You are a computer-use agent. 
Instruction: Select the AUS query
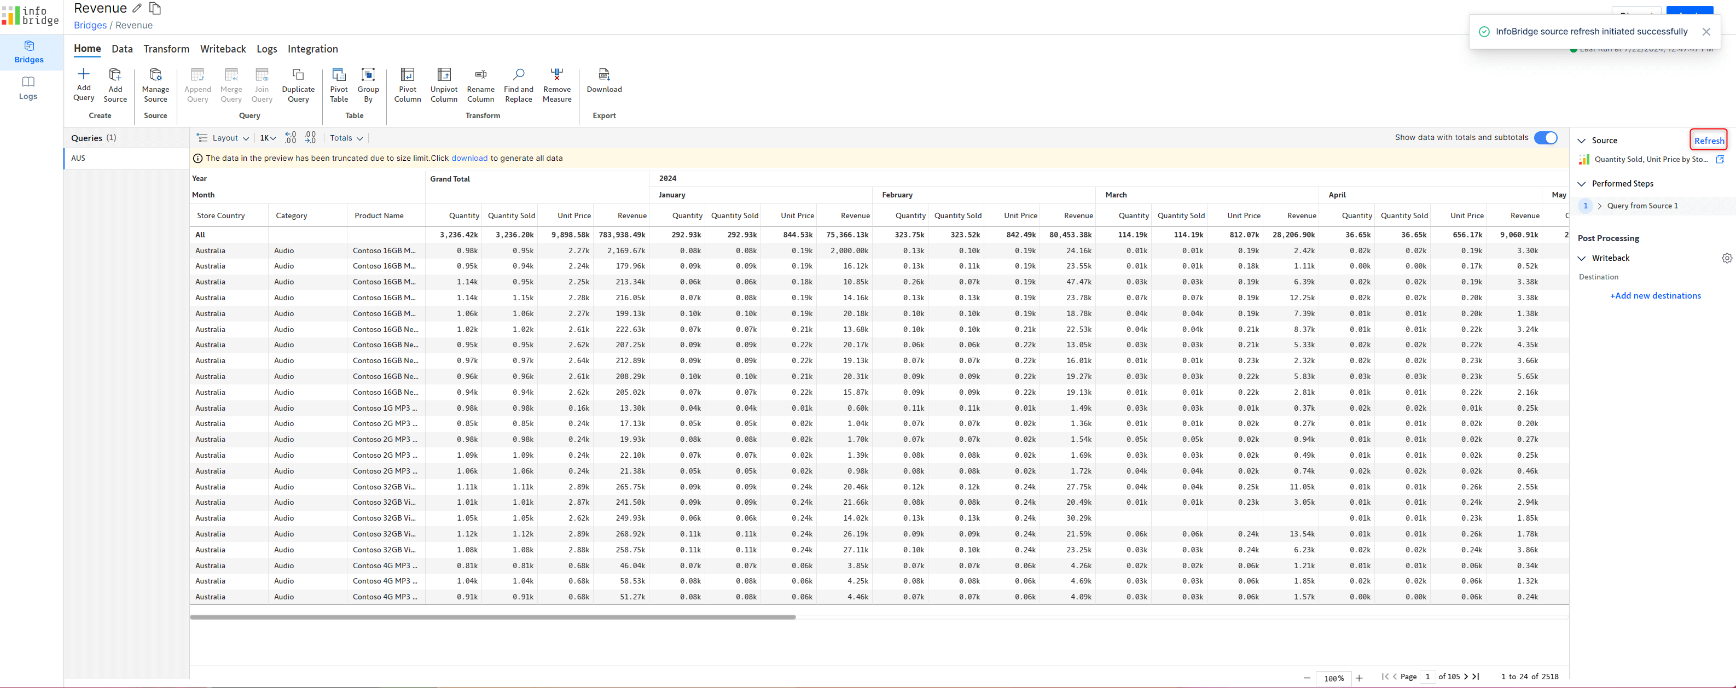(127, 159)
